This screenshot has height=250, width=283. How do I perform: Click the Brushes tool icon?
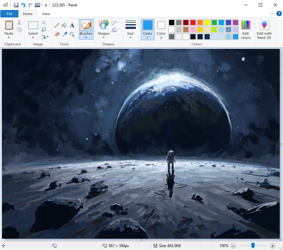(x=86, y=25)
